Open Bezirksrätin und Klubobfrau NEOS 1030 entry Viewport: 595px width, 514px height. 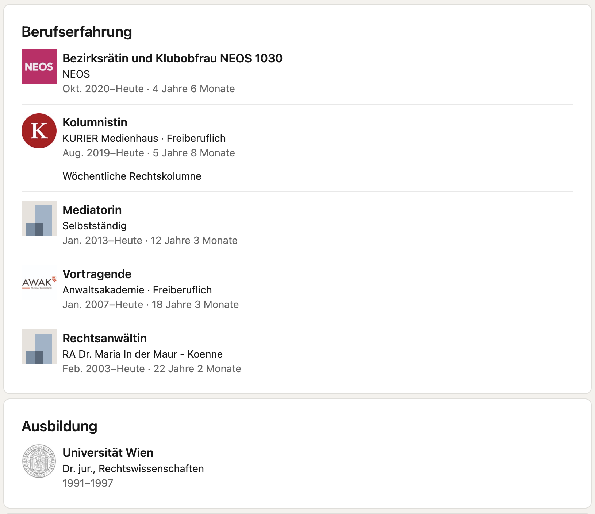[x=172, y=58]
